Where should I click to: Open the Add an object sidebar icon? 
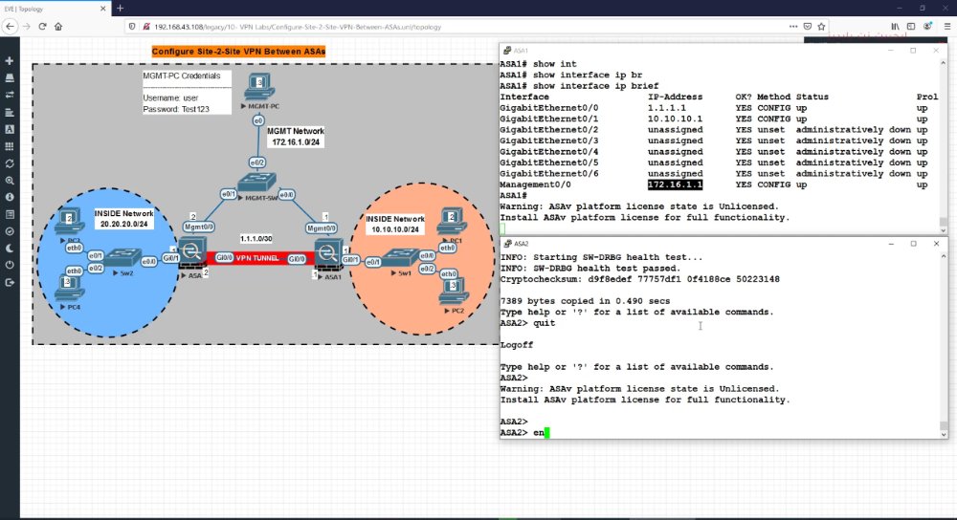[x=10, y=61]
